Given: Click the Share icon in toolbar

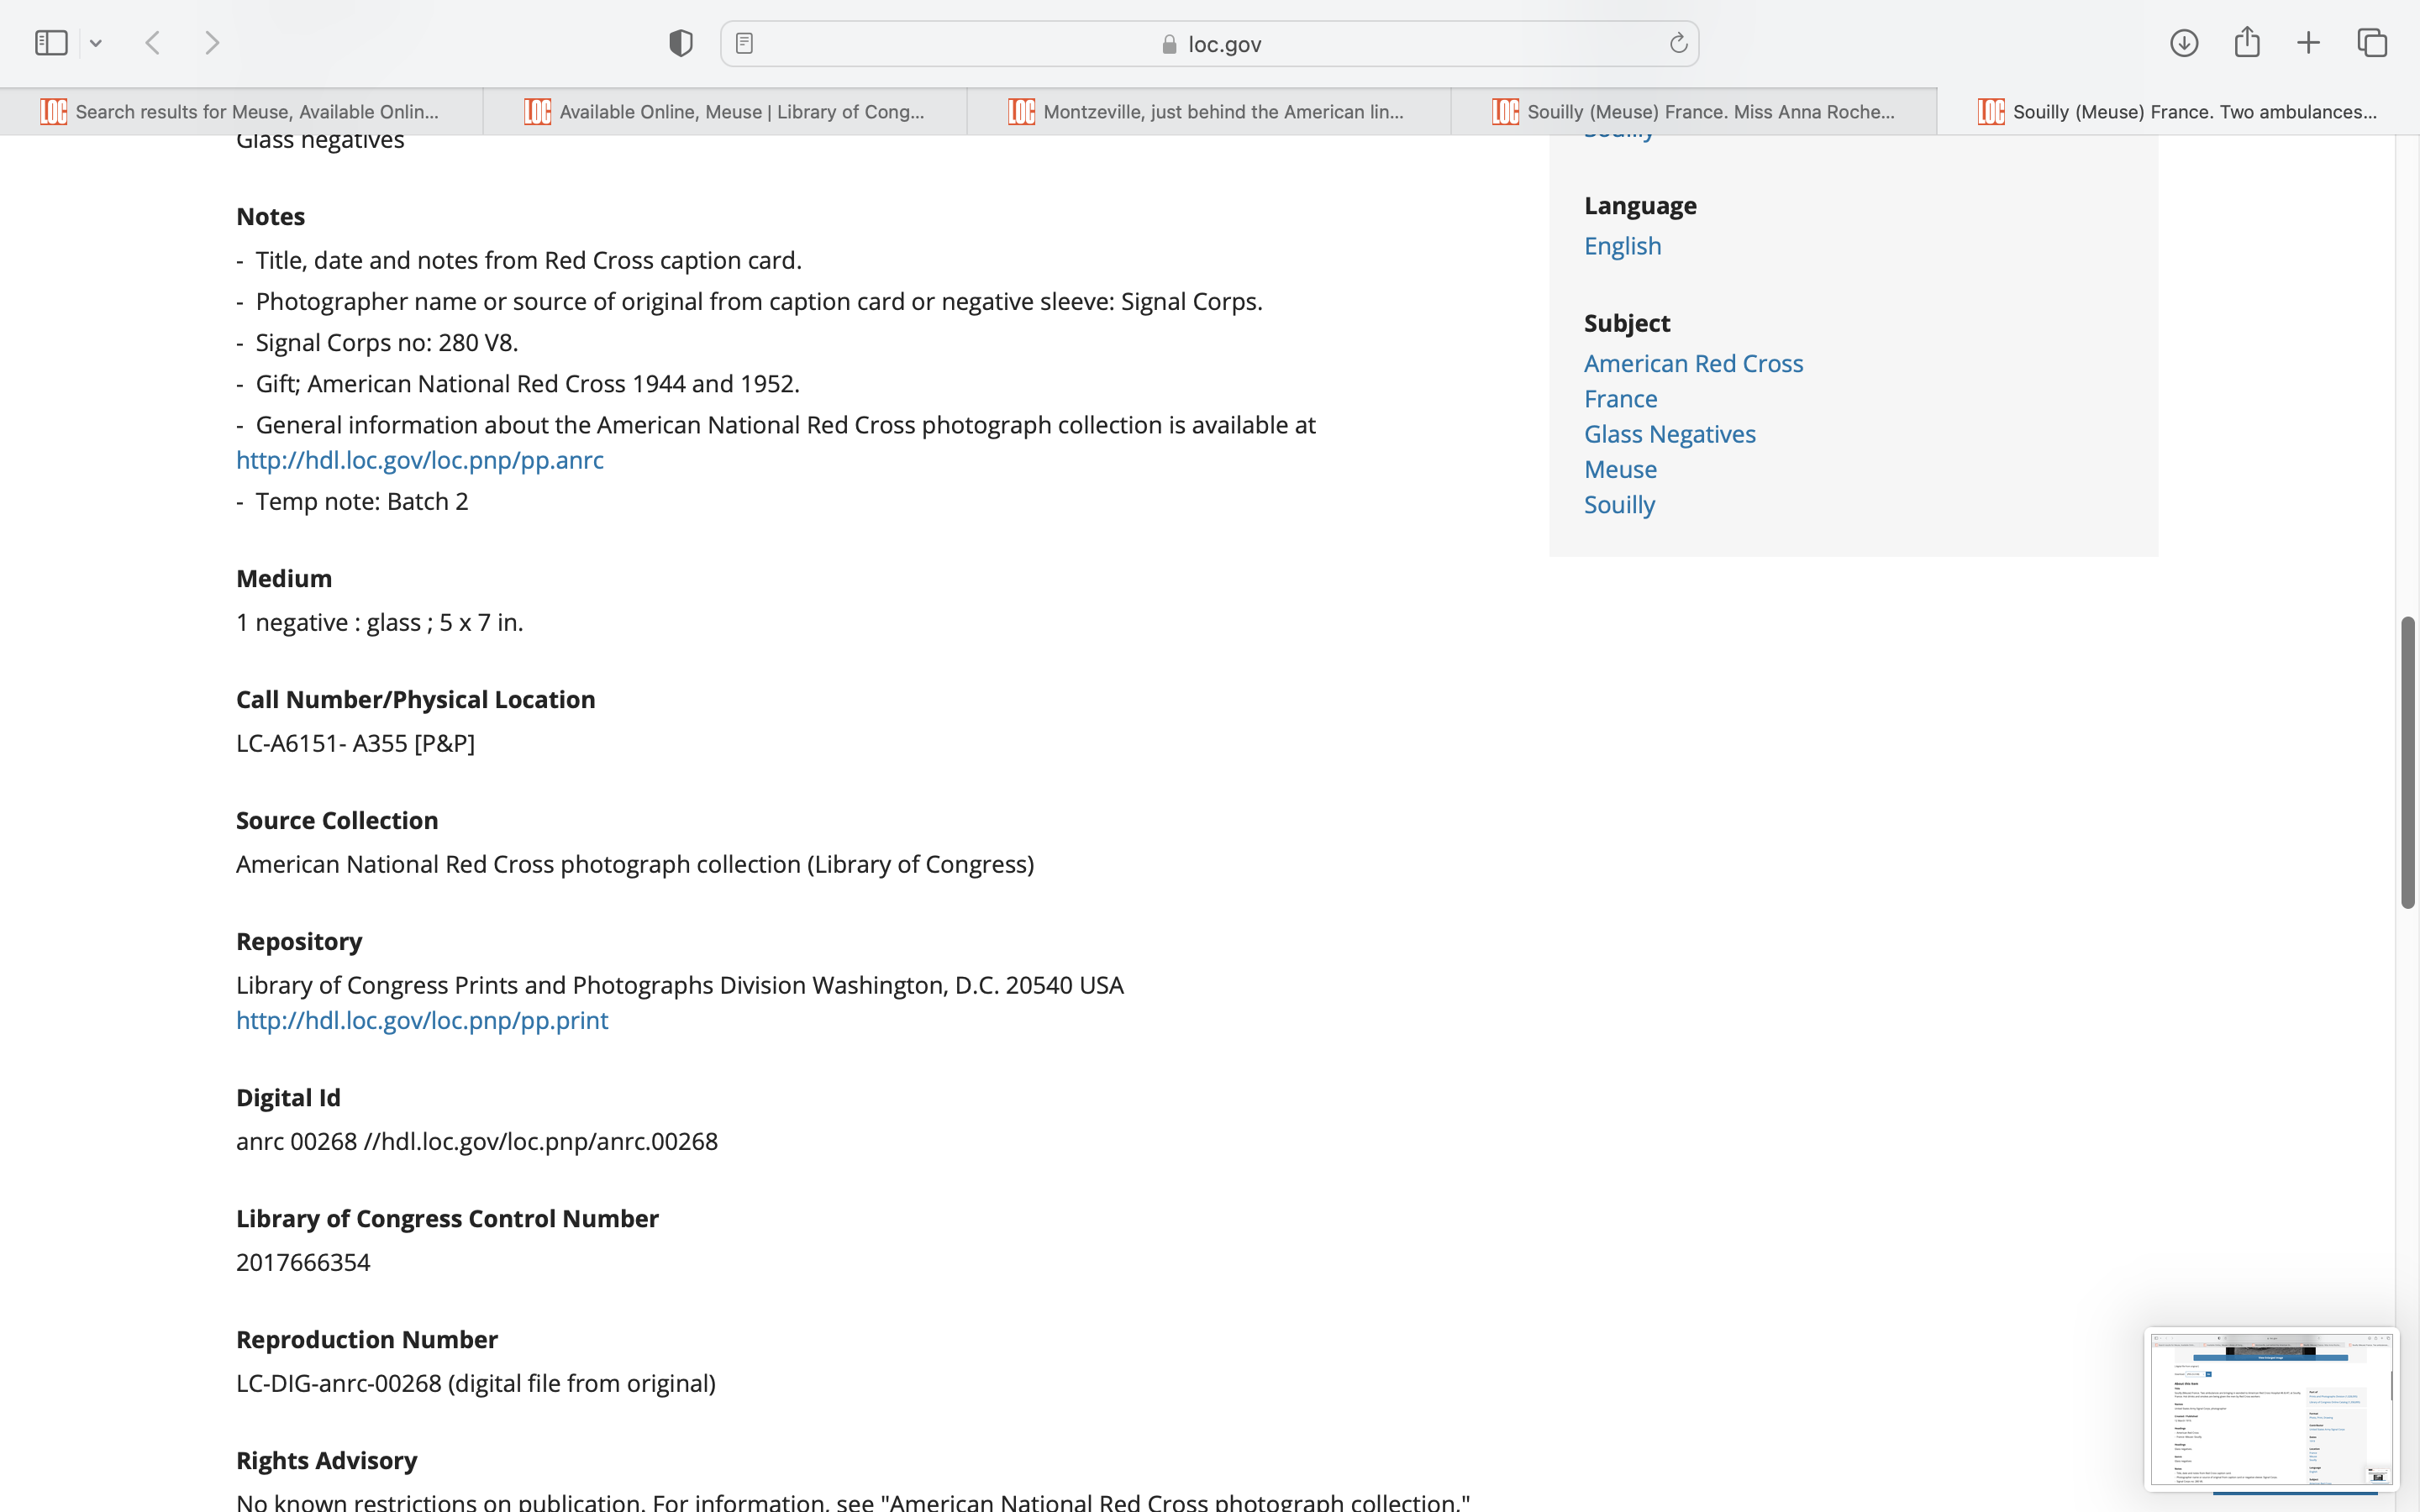Looking at the screenshot, I should tap(2246, 43).
